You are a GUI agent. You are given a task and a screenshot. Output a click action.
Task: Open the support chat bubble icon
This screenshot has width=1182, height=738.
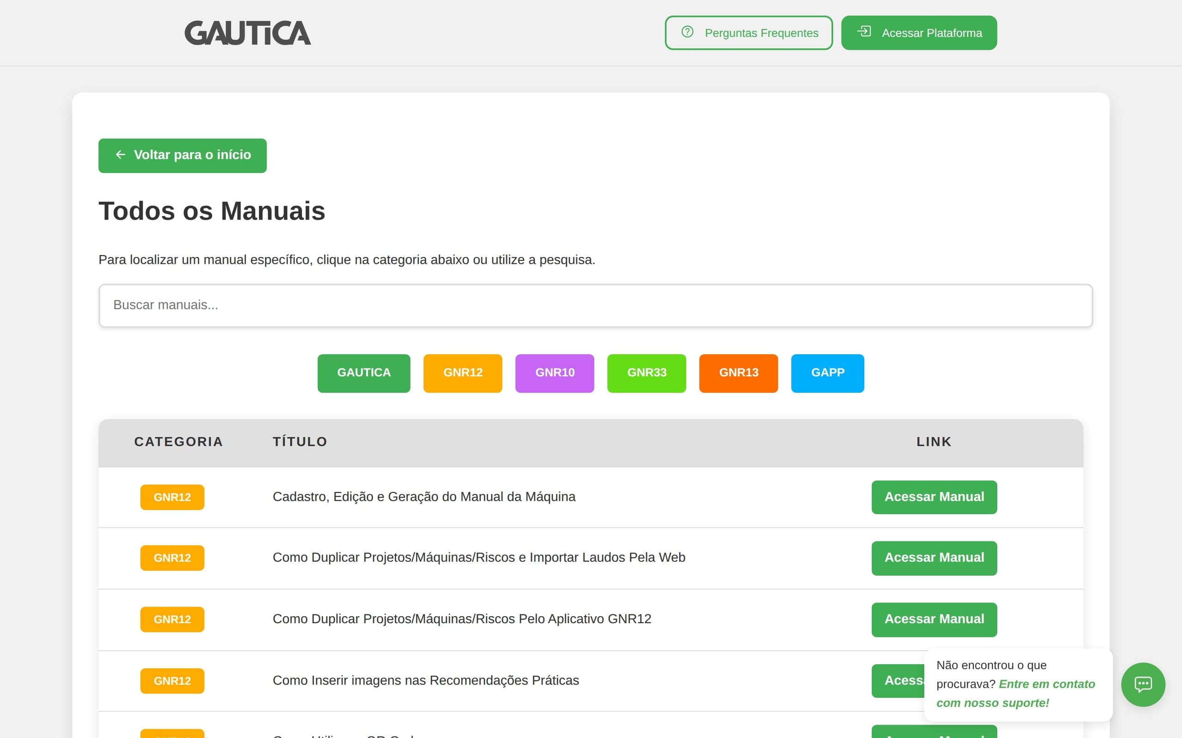coord(1143,684)
